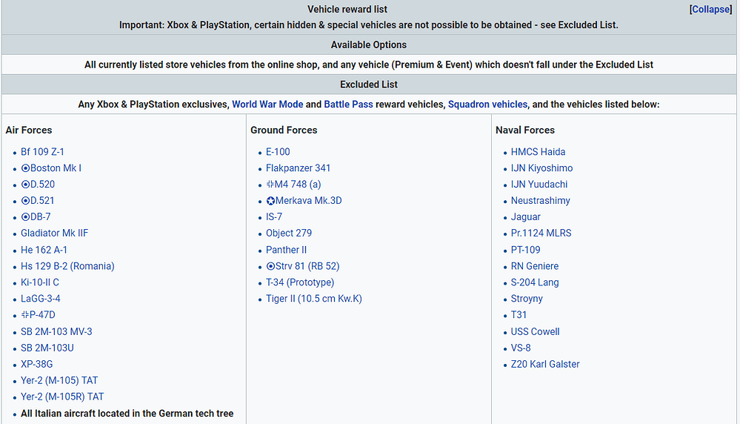Screen dimensions: 740x424
Task: Open the World War Mode link
Action: [x=267, y=105]
